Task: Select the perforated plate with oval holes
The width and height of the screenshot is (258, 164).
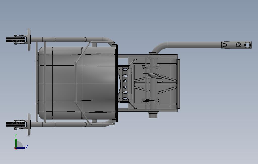Action: click(x=125, y=84)
